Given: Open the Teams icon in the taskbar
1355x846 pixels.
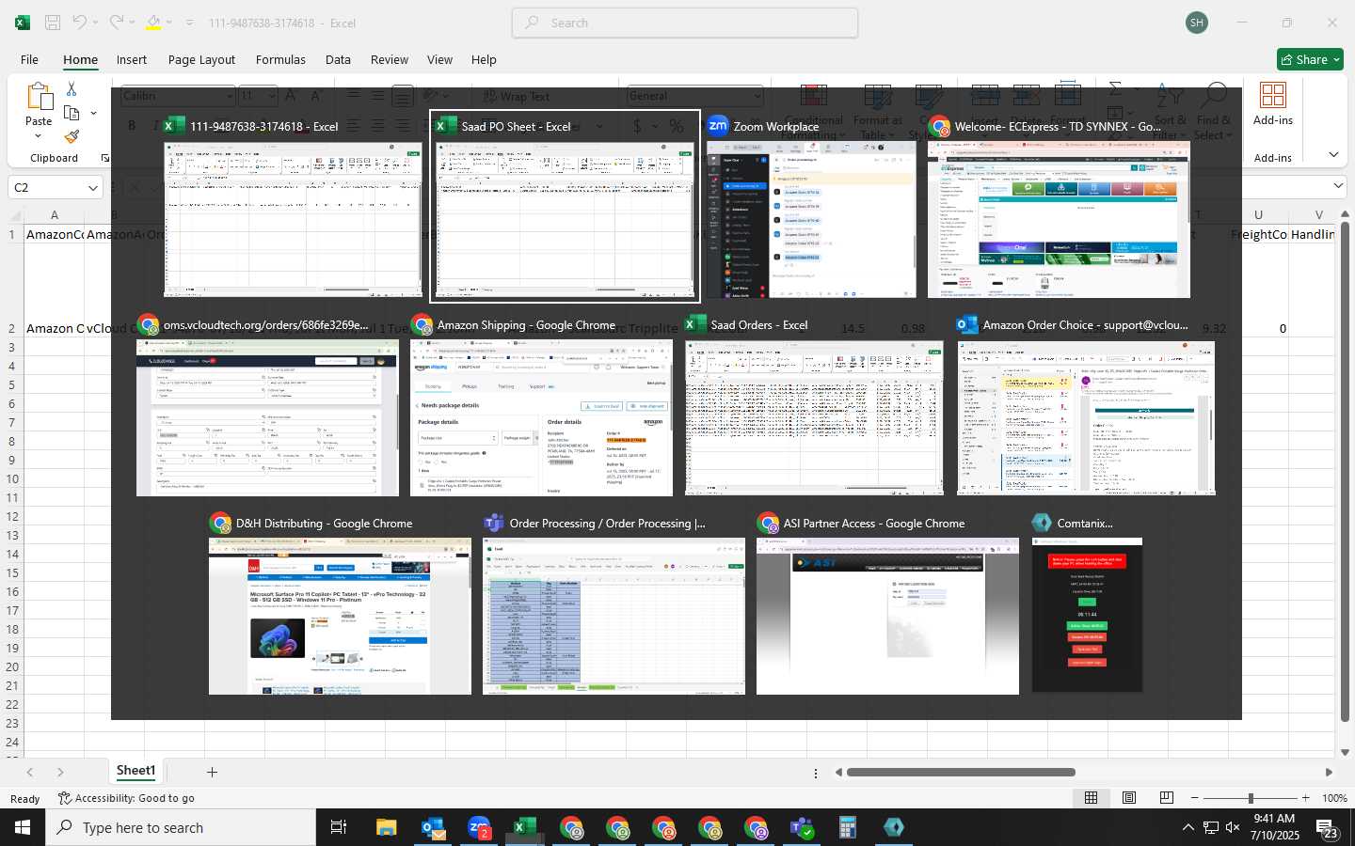Looking at the screenshot, I should pyautogui.click(x=802, y=827).
